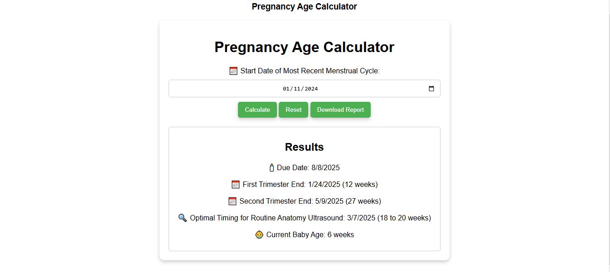Select the day segment in date field
Image resolution: width=610 pixels, height=272 pixels.
tap(297, 89)
